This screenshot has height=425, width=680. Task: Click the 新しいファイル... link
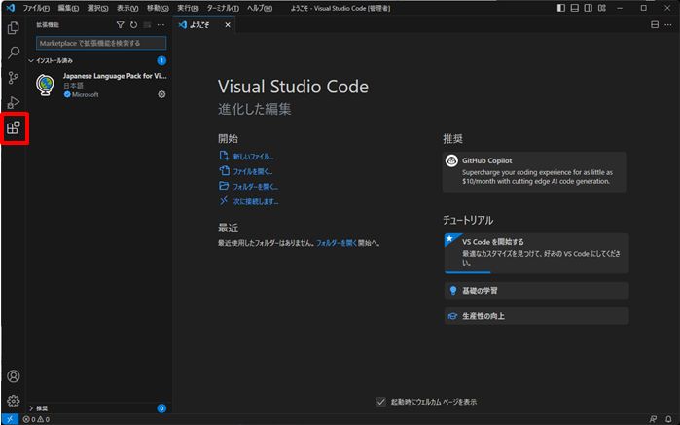(x=253, y=157)
